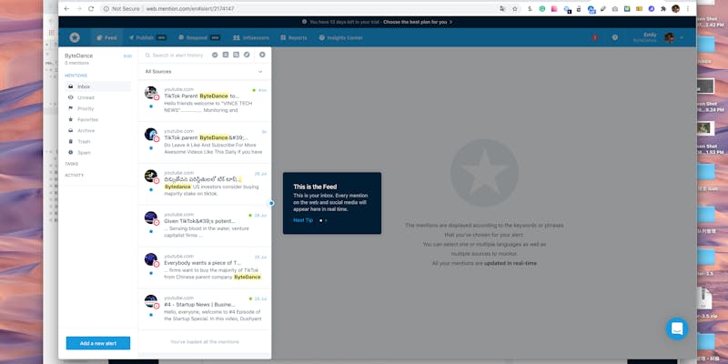This screenshot has height=364, width=728.
Task: Click the 'Choose the best plan for you' link
Action: 418,22
